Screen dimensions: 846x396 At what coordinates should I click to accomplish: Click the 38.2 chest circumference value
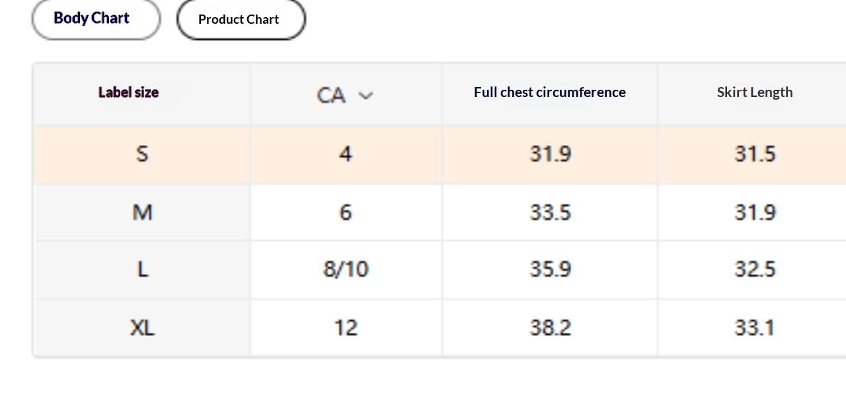(x=550, y=327)
